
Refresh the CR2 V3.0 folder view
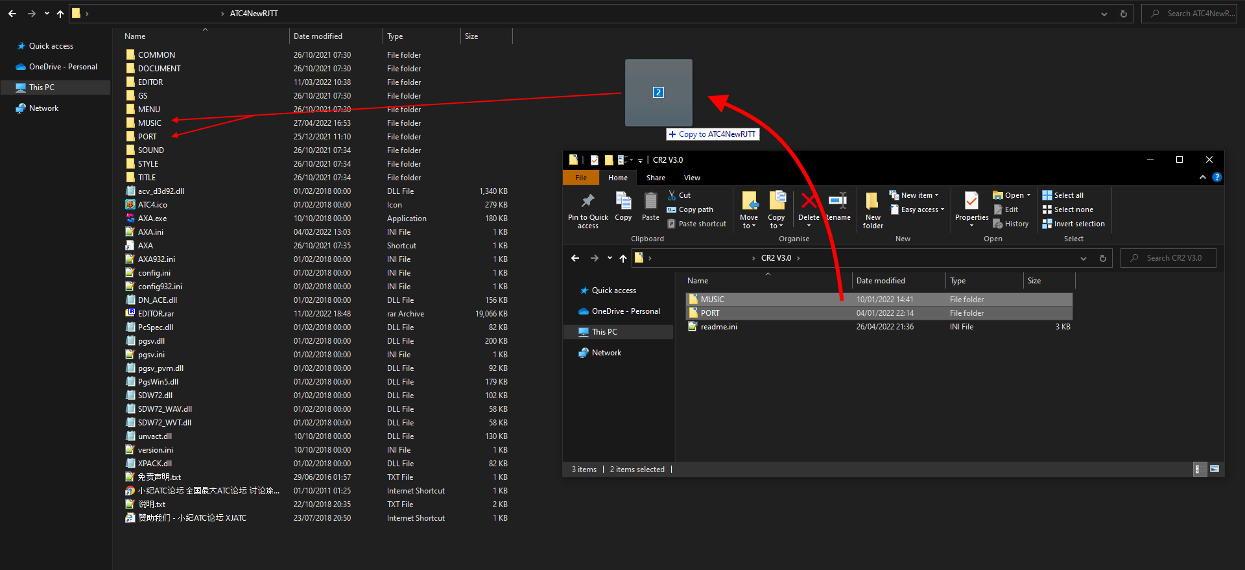1102,258
